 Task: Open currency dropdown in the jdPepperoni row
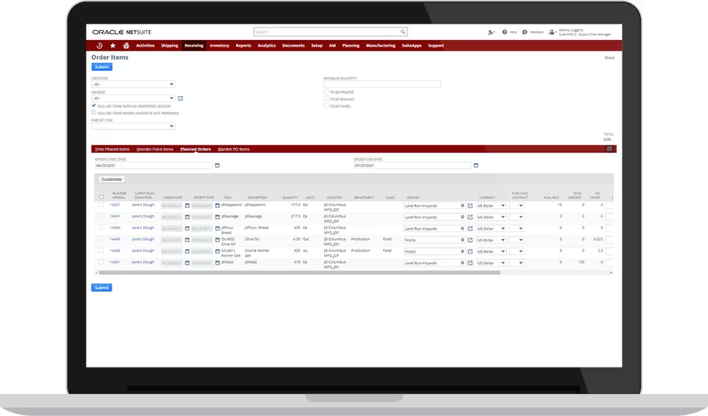(503, 205)
